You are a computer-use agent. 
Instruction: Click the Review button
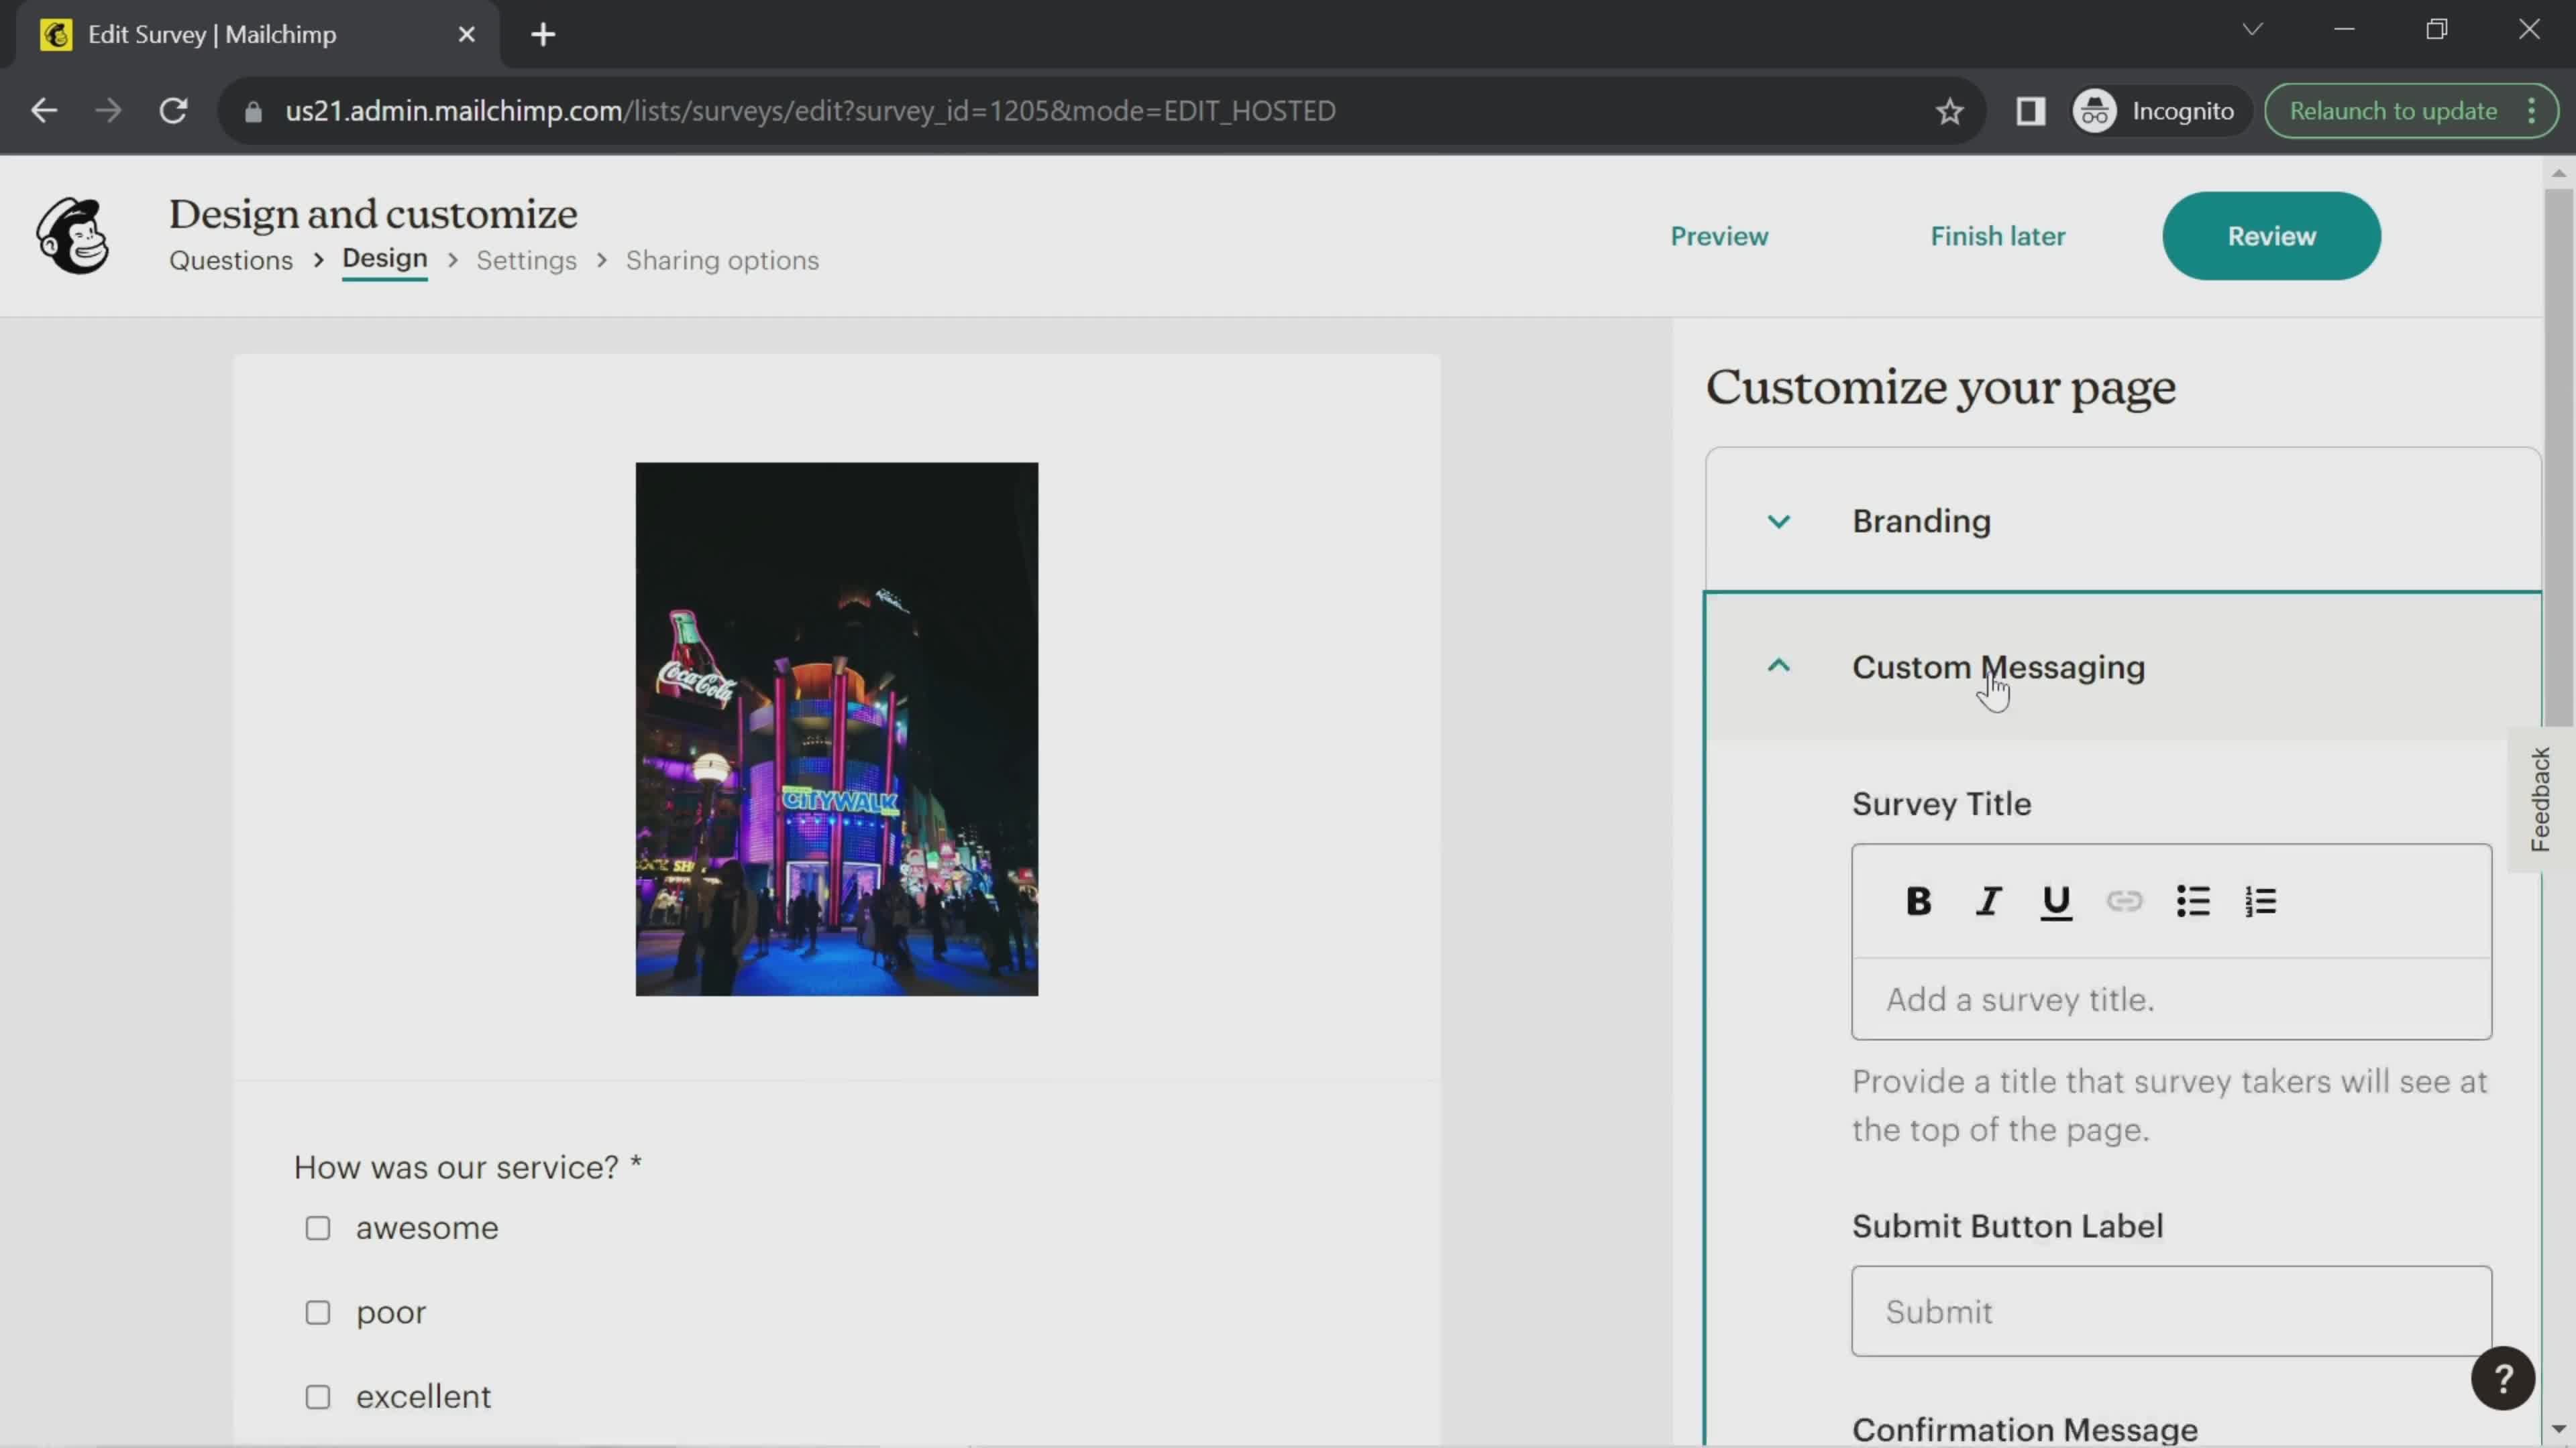click(x=2271, y=235)
